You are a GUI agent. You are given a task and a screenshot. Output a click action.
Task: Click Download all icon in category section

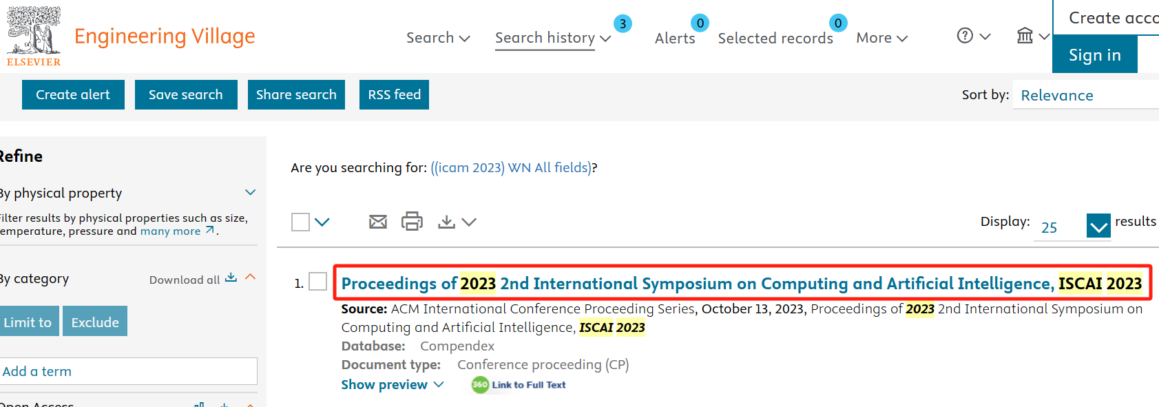tap(231, 278)
